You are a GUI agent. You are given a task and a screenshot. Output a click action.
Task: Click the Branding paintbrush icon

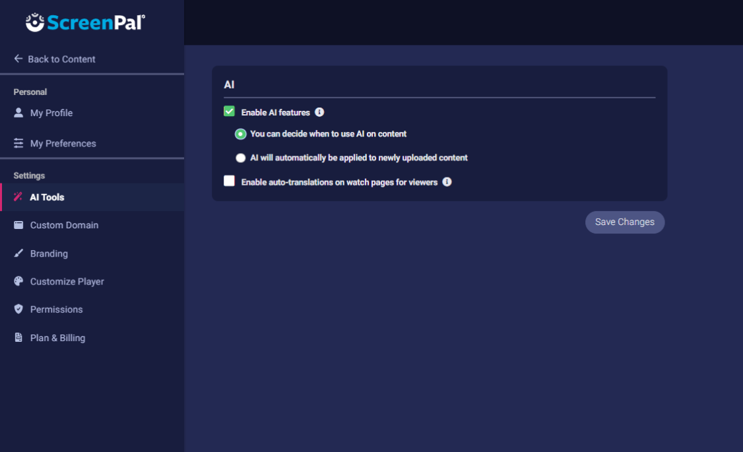[x=18, y=253]
